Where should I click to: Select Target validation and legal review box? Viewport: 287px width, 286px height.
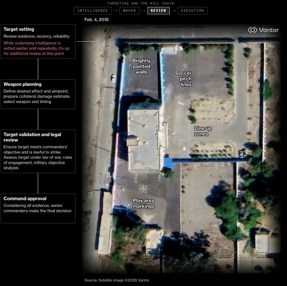(x=38, y=151)
